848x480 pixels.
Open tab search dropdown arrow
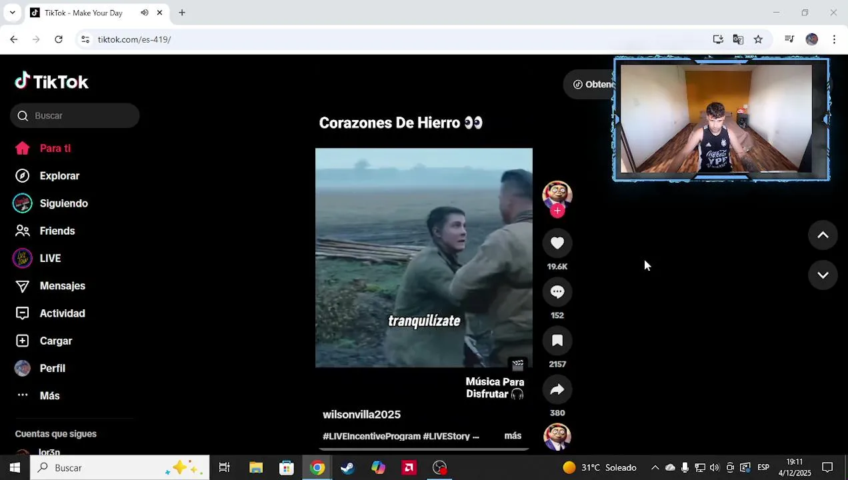12,13
